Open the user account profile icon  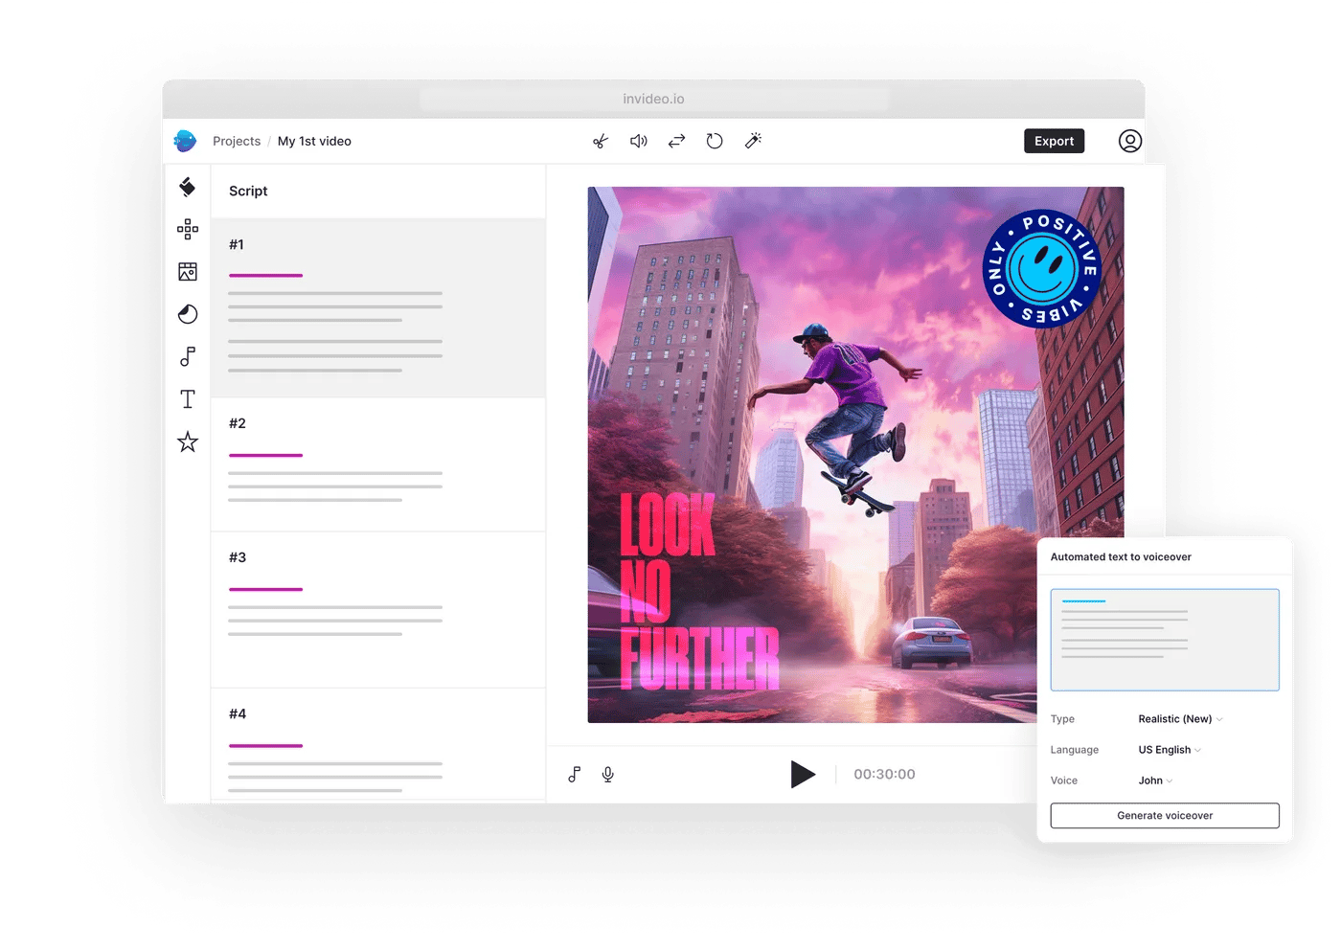tap(1130, 141)
